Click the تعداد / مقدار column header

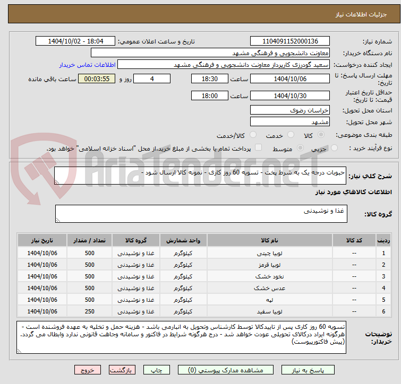(90, 240)
